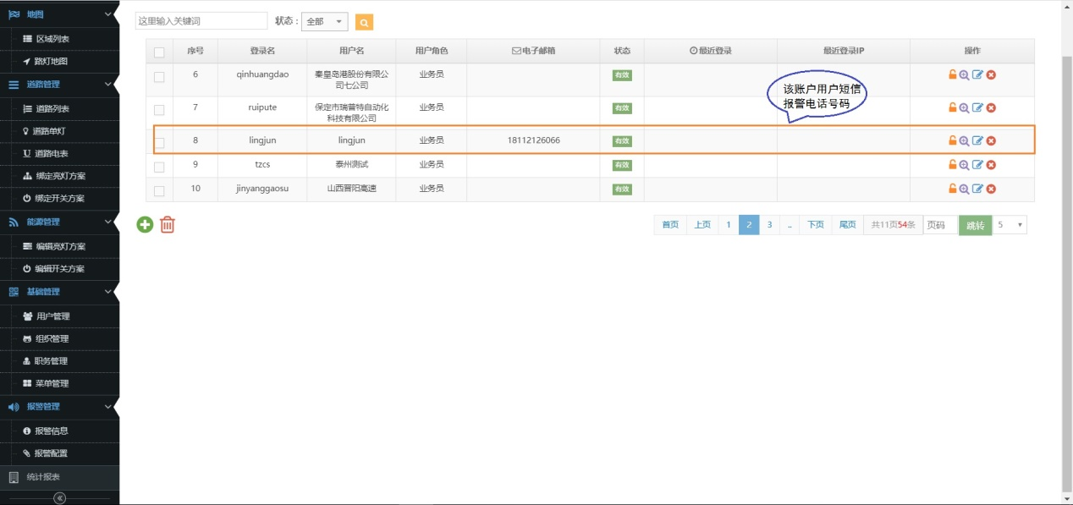
Task: Click the green 跳转 button
Action: (975, 225)
